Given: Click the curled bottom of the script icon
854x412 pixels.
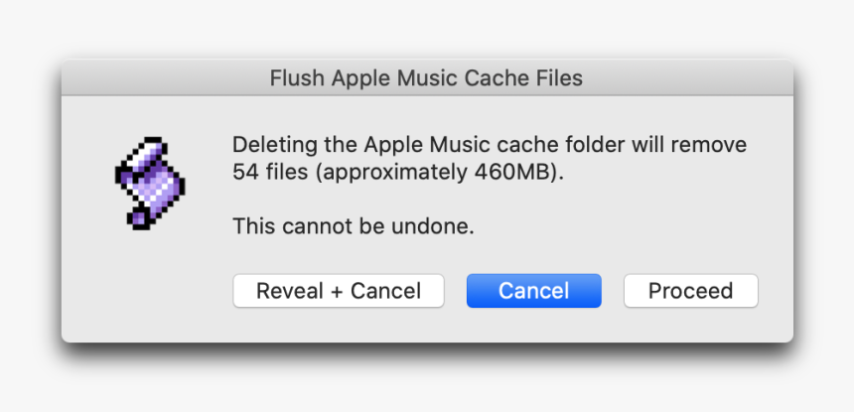Looking at the screenshot, I should [x=141, y=218].
